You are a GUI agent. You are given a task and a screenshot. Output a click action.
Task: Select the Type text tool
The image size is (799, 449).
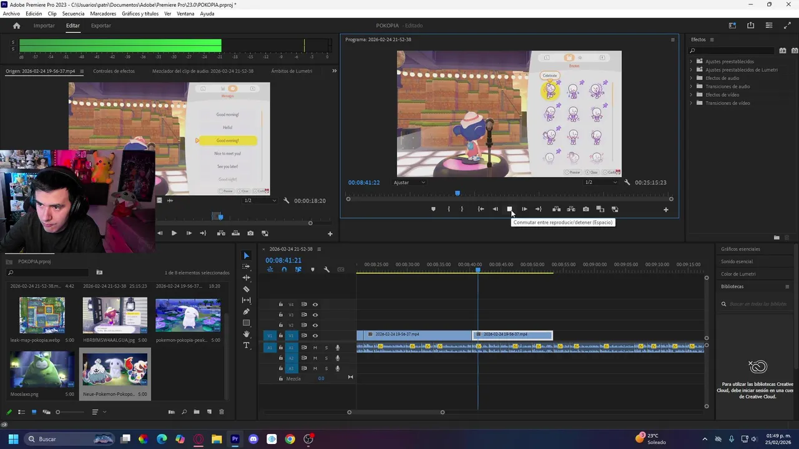point(246,345)
